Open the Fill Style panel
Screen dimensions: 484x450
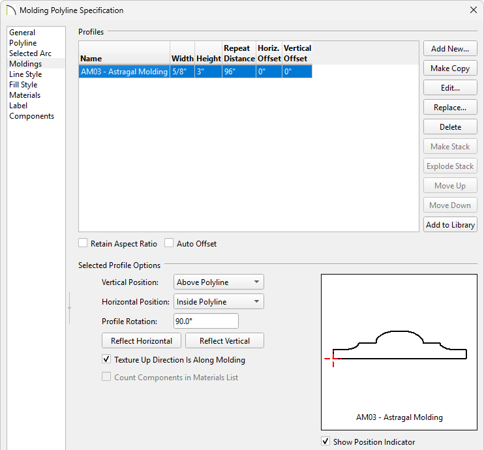[23, 85]
